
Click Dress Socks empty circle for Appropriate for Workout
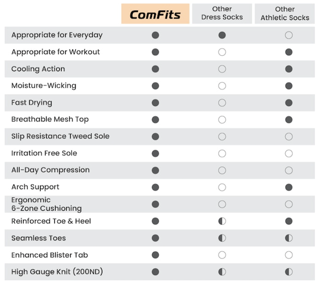click(x=222, y=52)
